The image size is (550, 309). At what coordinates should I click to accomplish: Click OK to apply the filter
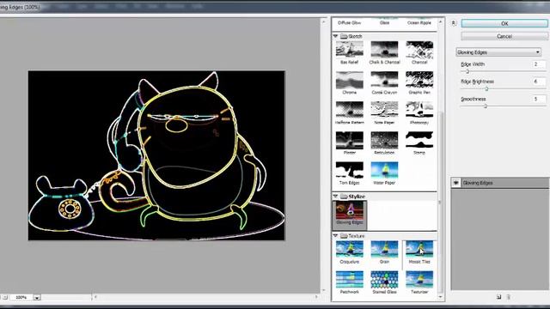504,23
